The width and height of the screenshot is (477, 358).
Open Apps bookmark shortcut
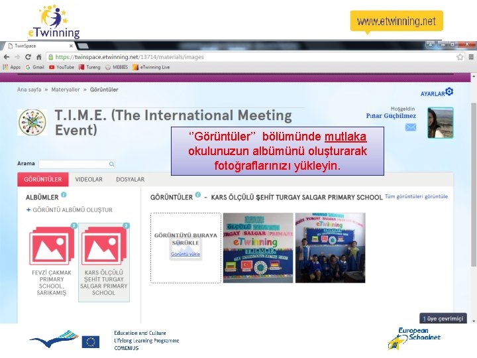pyautogui.click(x=11, y=67)
